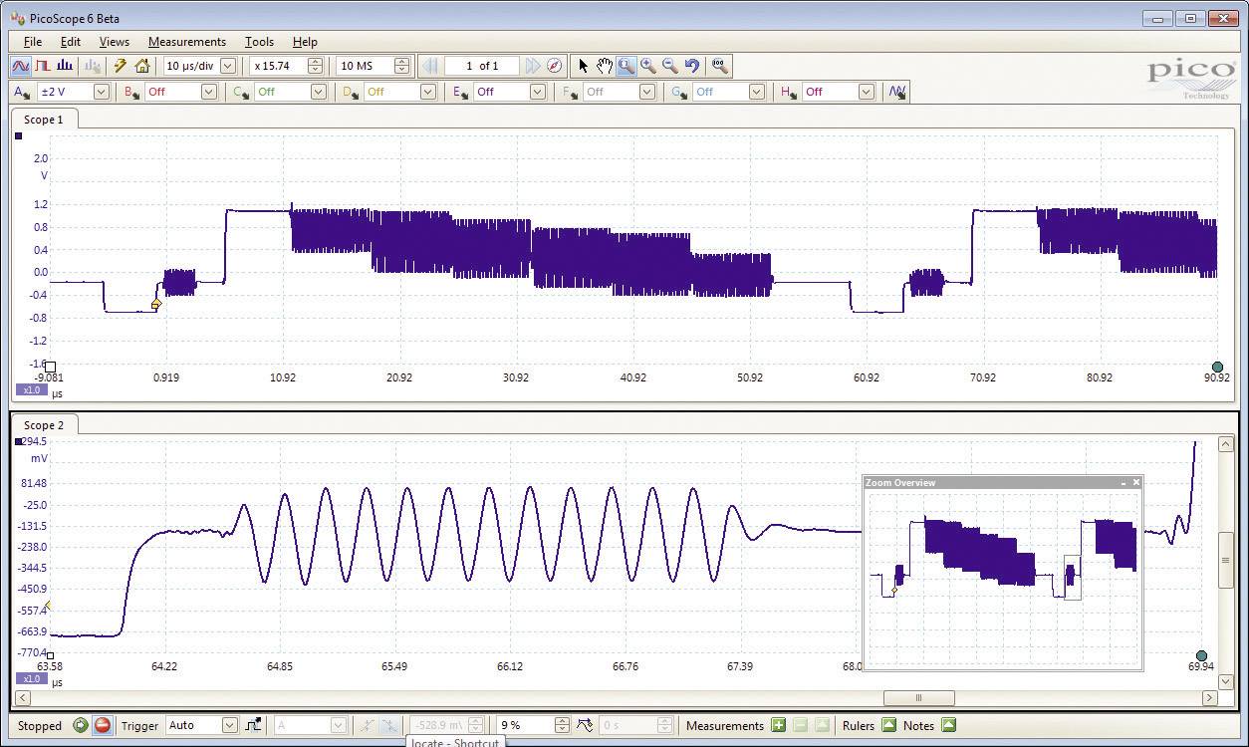Open the Measurements menu
The width and height of the screenshot is (1249, 747).
click(187, 41)
